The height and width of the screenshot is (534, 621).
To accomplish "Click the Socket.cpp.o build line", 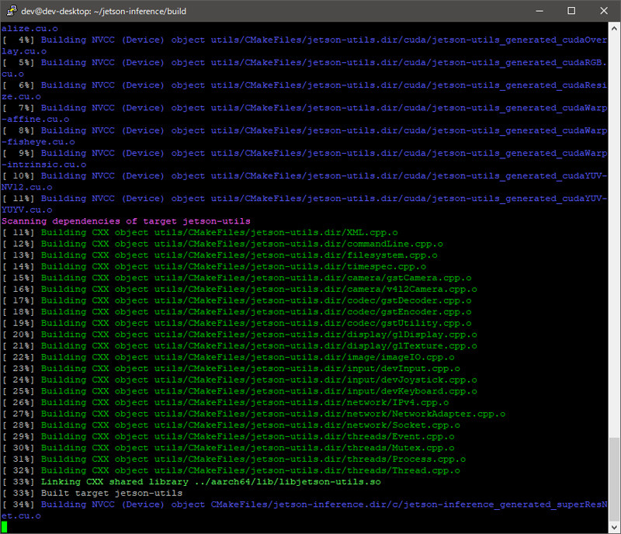I will coord(231,425).
